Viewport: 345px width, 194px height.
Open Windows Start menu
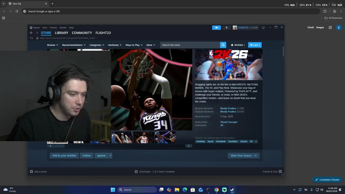pyautogui.click(x=113, y=190)
